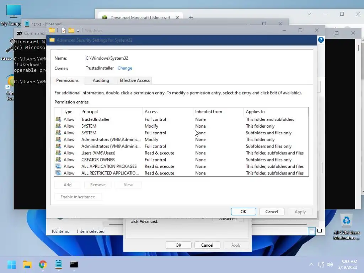This screenshot has height=273, width=364.
Task: Click the s.txt Notepad window title
Action: coord(47,24)
